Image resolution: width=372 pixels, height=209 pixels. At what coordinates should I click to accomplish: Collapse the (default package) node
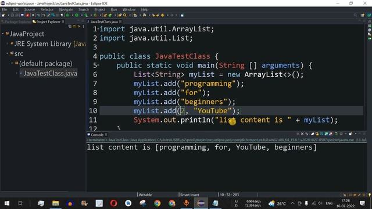point(12,63)
